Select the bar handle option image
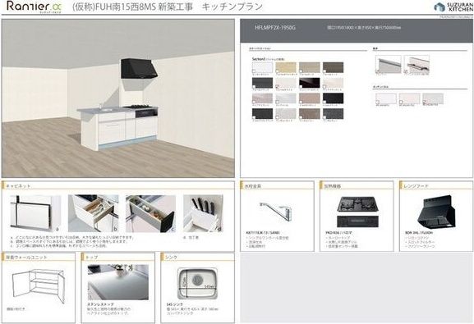 416,64
